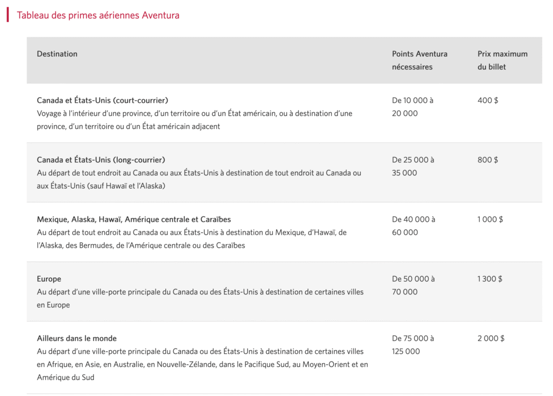Click the 2 000 $ maximum ticket price
Screen dimensions: 553x396
point(491,338)
